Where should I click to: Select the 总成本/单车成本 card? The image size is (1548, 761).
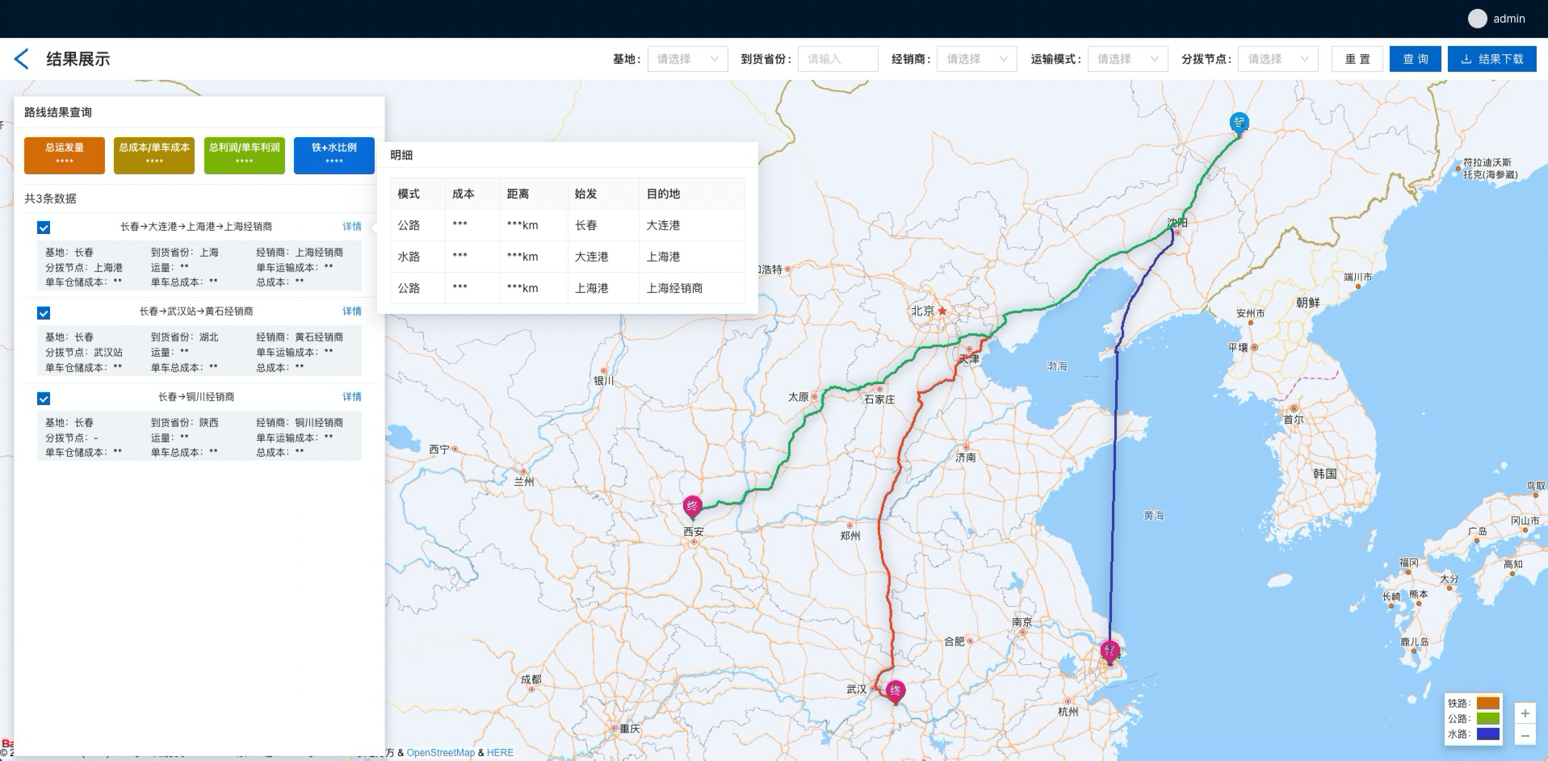coord(154,155)
